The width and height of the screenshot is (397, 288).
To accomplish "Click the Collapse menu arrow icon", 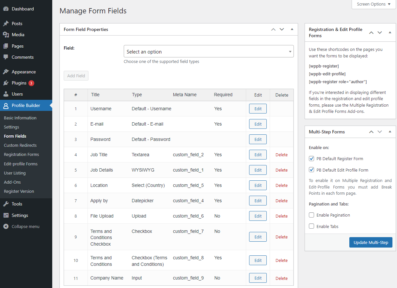I will click(x=6, y=226).
